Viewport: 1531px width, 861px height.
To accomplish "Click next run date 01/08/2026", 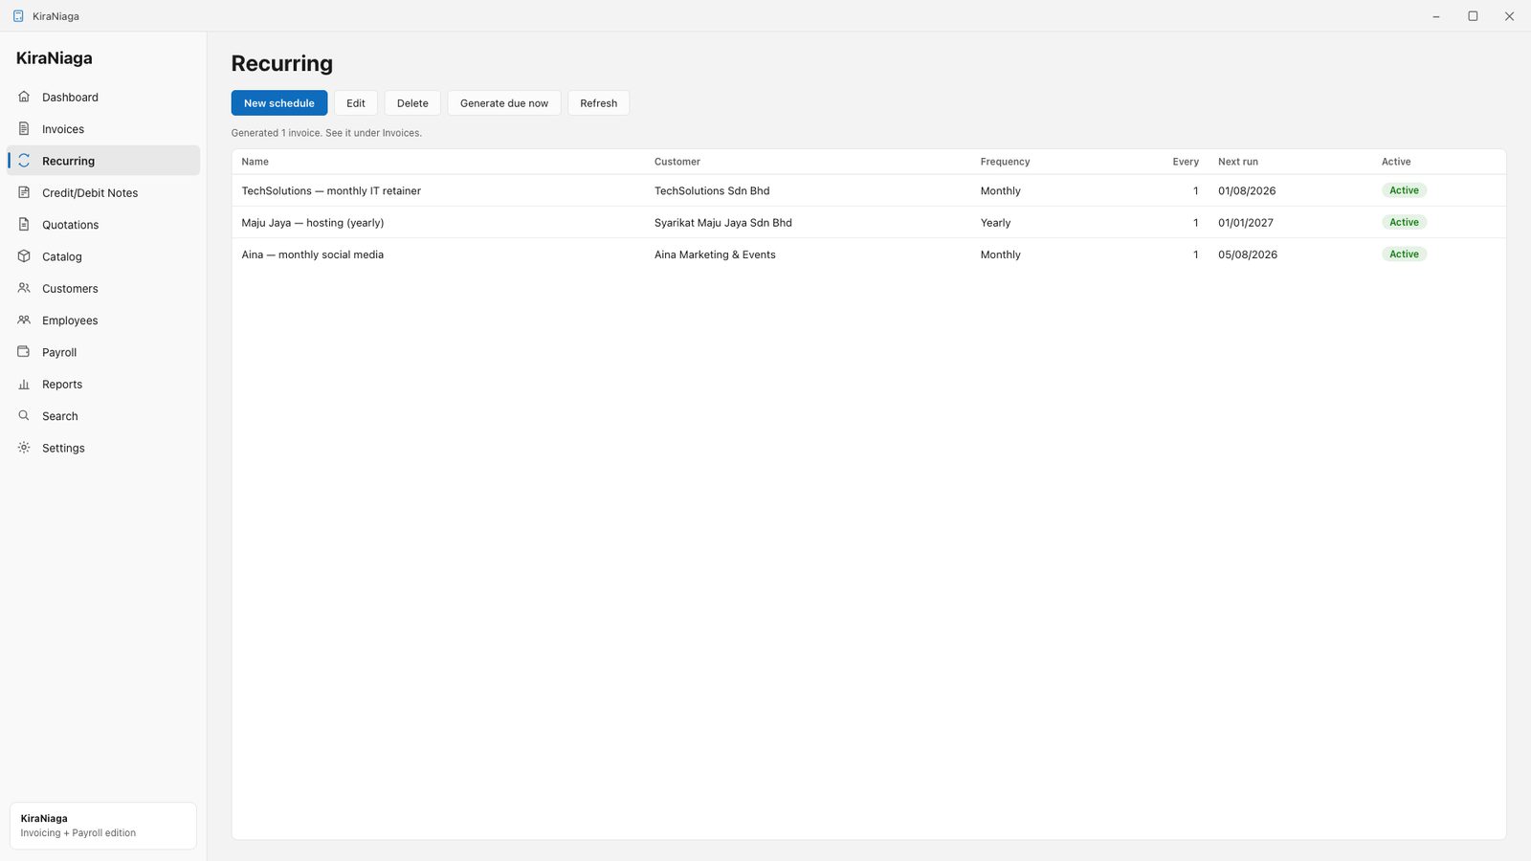I will click(x=1247, y=190).
